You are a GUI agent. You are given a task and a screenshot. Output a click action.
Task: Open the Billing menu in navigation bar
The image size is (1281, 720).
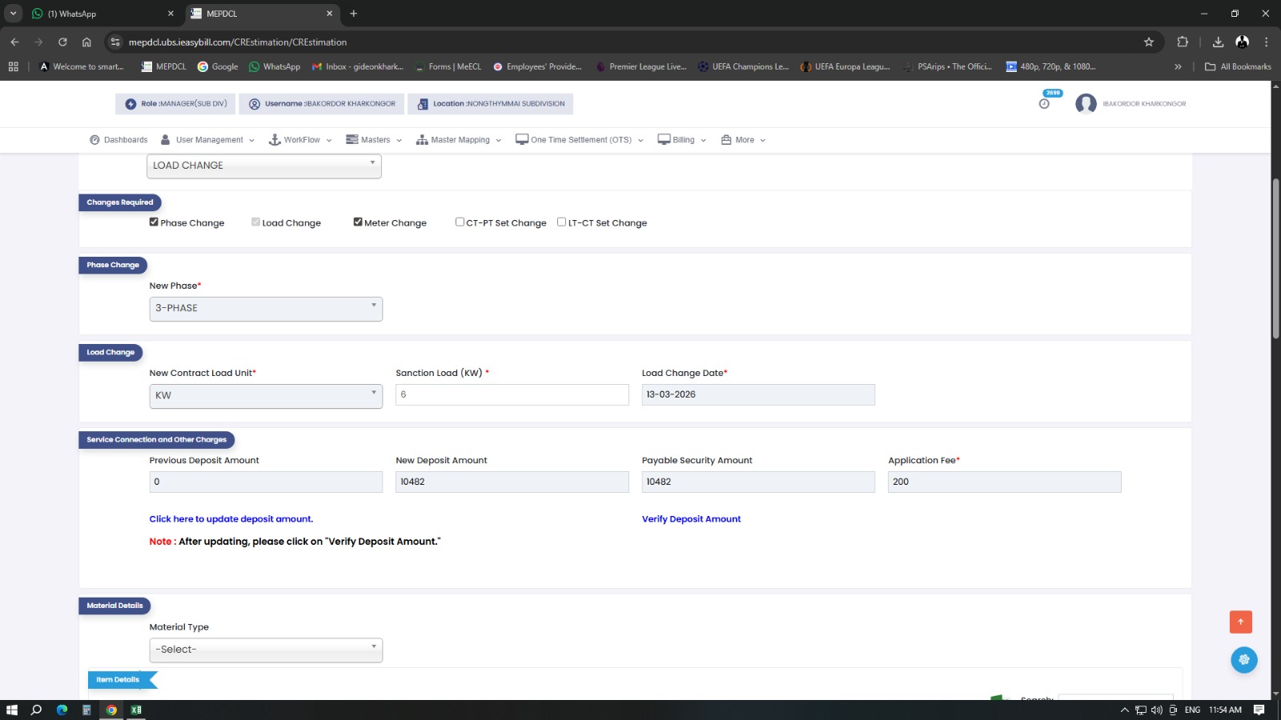tap(682, 140)
